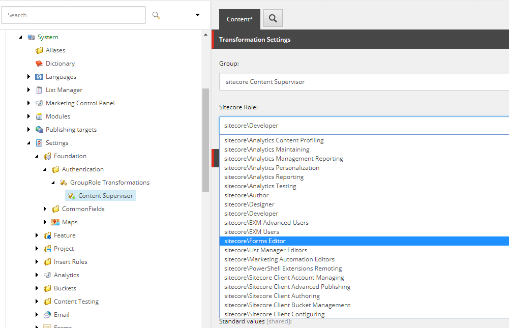Click the Feature folder icon
Screen dimensions: 509x328
click(x=47, y=235)
